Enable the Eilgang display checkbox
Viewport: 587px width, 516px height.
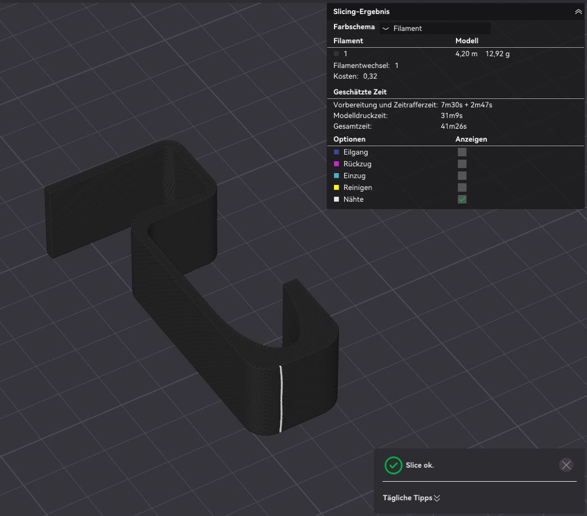462,152
